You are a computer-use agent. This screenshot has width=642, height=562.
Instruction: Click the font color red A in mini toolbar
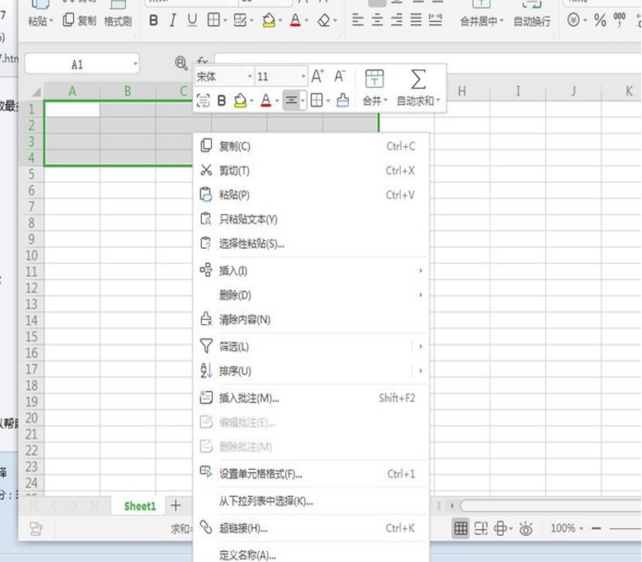(x=266, y=101)
